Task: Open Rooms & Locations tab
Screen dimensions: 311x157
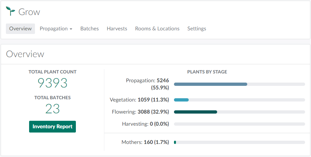Action: pyautogui.click(x=157, y=29)
